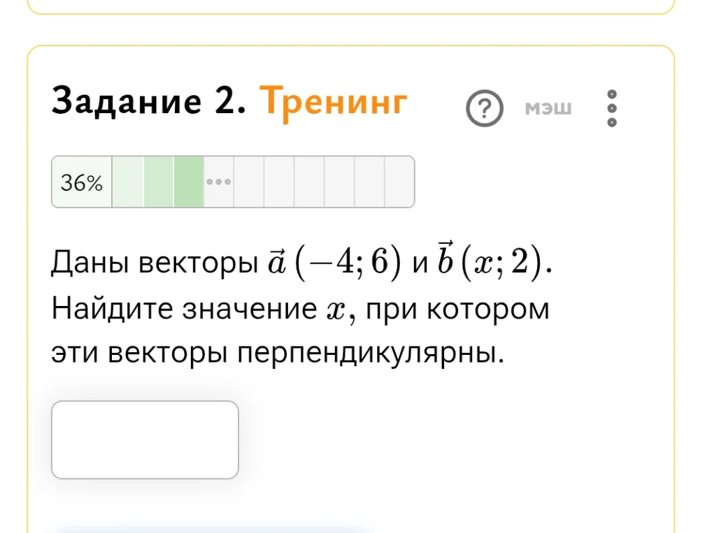Click the bottom dot of the kebab menu
712x533 pixels.
pyautogui.click(x=612, y=123)
